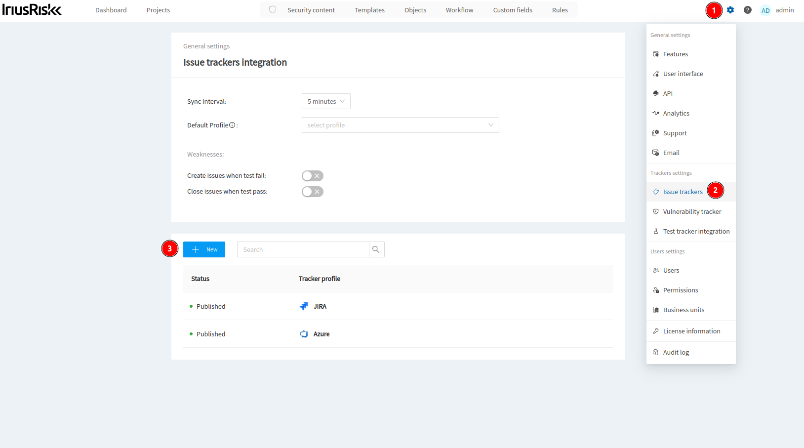This screenshot has height=448, width=804.
Task: Open the Security content tab
Action: tap(311, 10)
